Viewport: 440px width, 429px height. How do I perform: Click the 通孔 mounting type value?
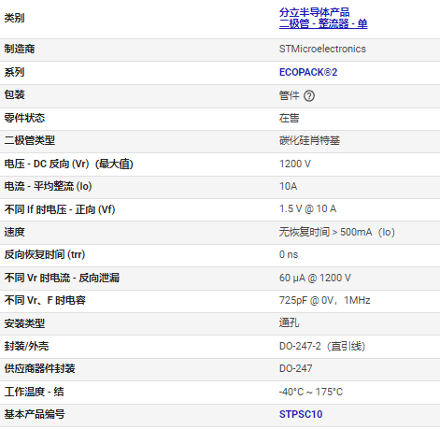[289, 322]
